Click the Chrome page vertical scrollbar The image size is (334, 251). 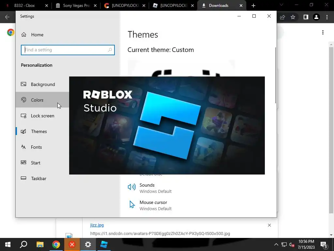331,130
